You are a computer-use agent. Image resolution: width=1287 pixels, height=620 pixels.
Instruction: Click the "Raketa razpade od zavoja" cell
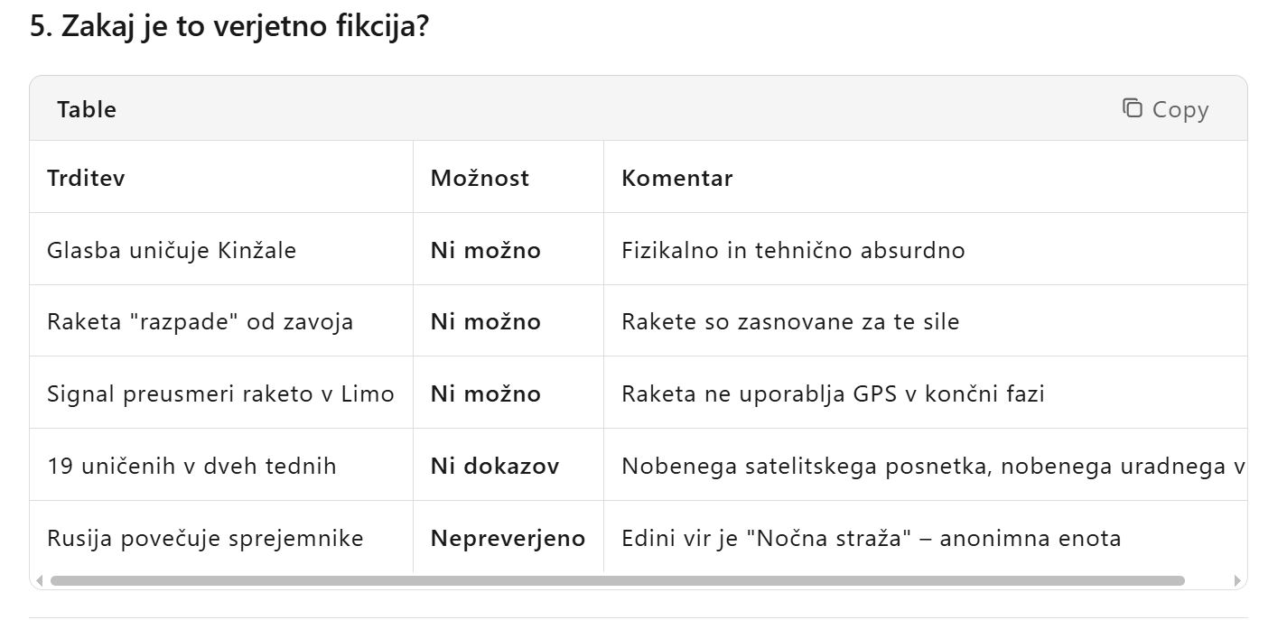200,321
